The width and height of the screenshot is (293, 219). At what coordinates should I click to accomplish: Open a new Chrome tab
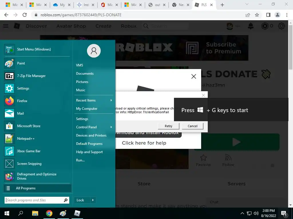tap(222, 5)
